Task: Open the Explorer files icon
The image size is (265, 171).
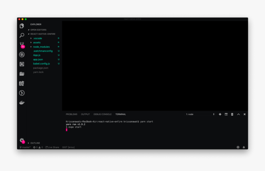Action: pos(22,26)
